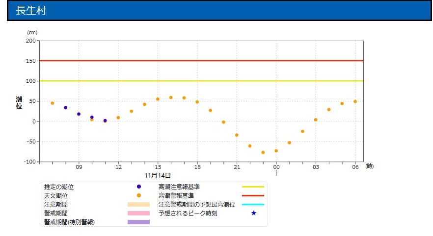The image size is (433, 236).
Task: Click the orange tide dot at 18 hours
Action: tap(197, 102)
